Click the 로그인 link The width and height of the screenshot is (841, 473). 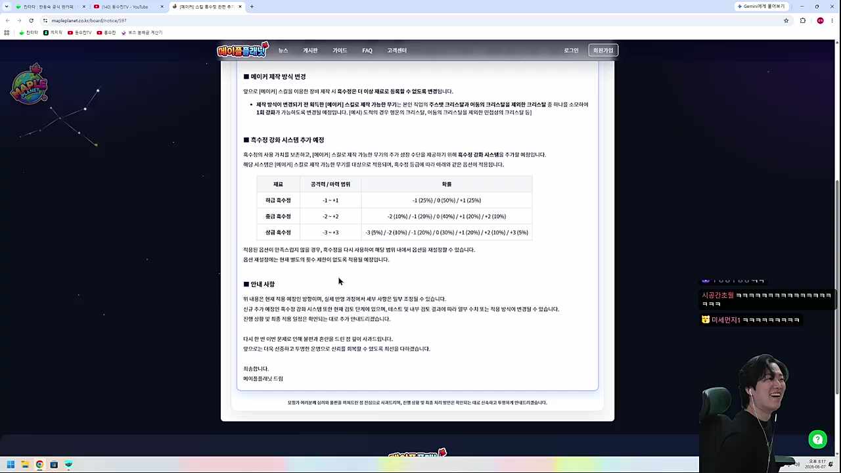point(571,51)
